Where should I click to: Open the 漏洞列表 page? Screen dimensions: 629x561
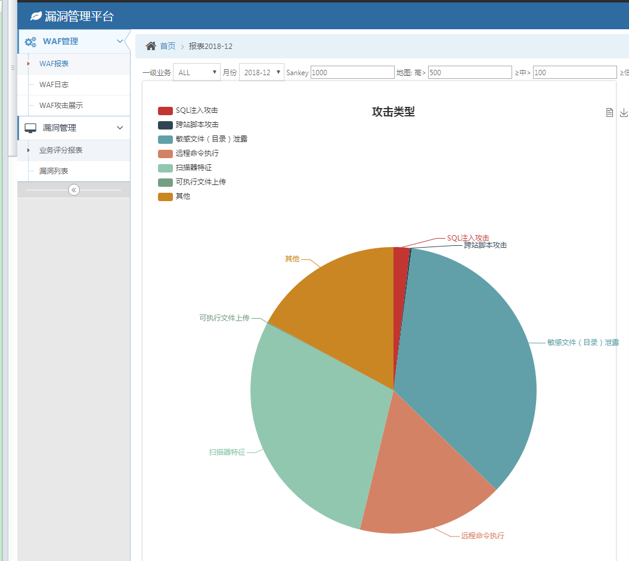point(54,171)
